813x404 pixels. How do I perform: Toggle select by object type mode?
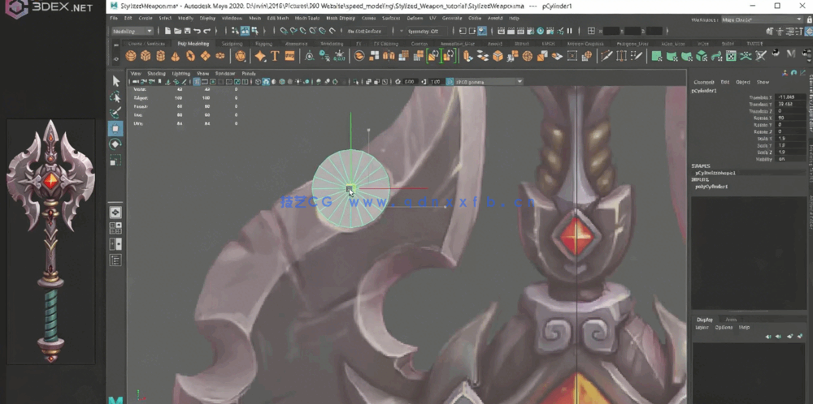click(x=245, y=31)
